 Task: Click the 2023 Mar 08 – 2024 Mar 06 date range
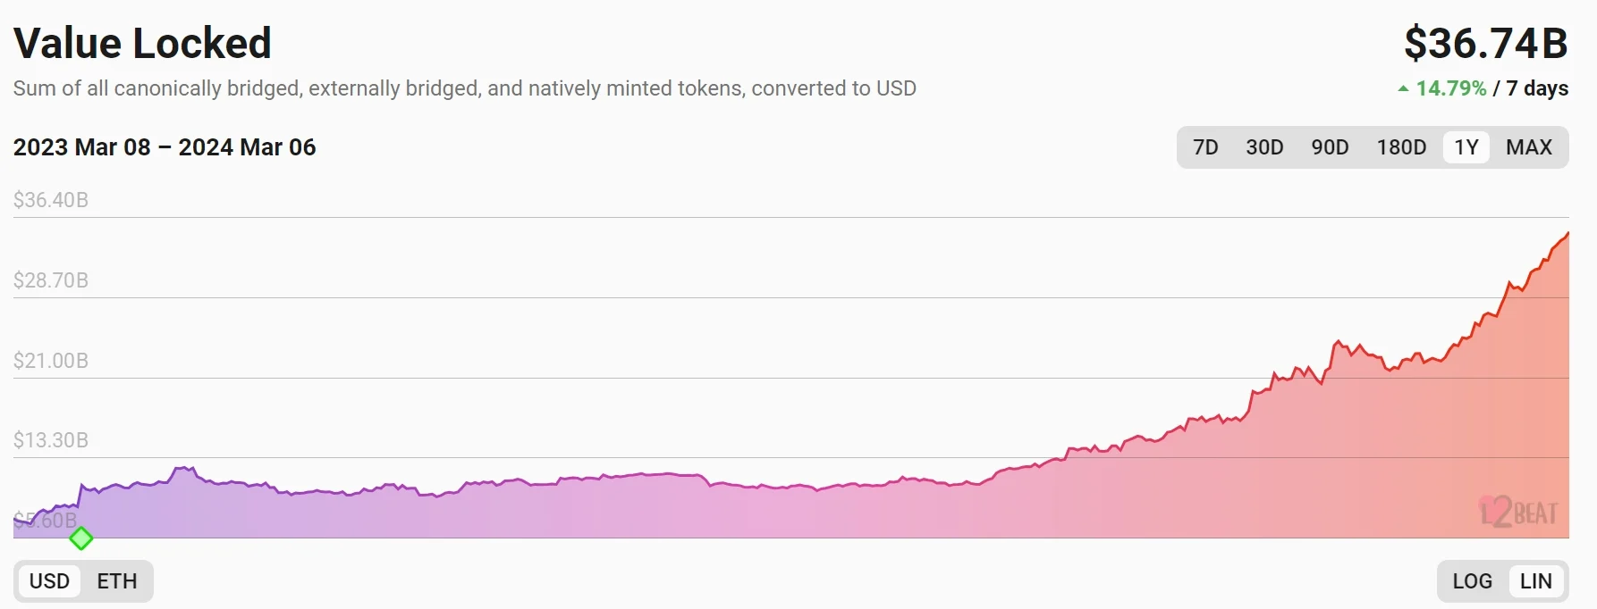coord(165,147)
